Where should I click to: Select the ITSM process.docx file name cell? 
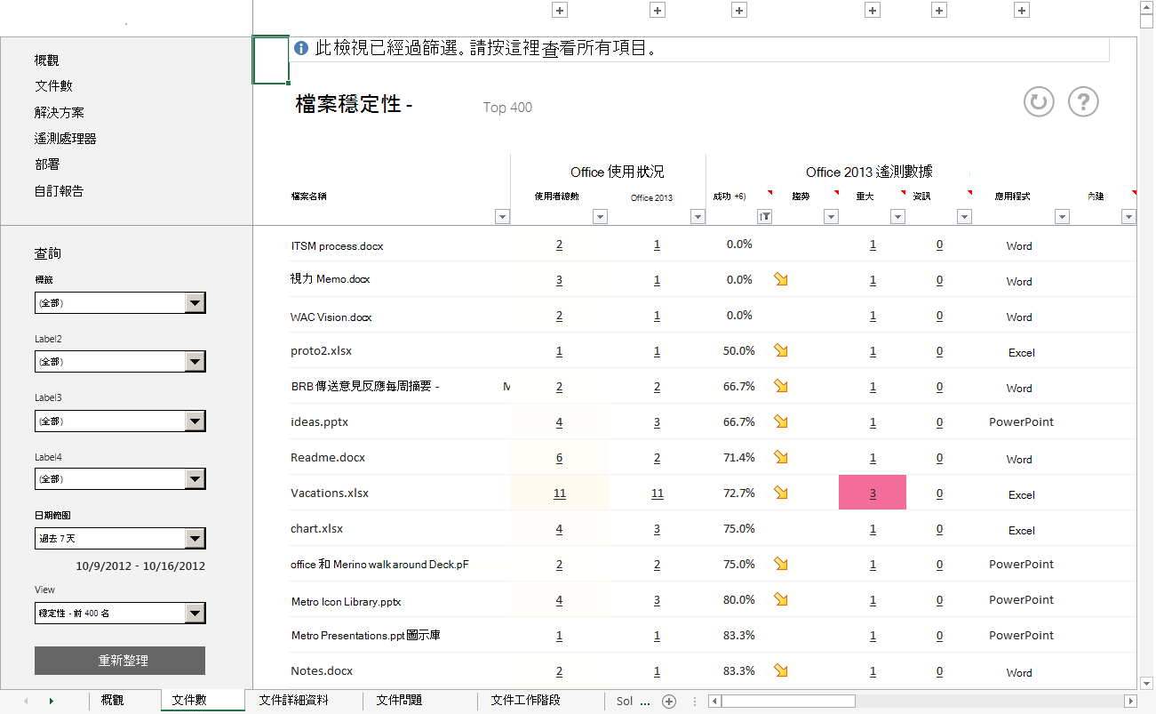coord(338,245)
